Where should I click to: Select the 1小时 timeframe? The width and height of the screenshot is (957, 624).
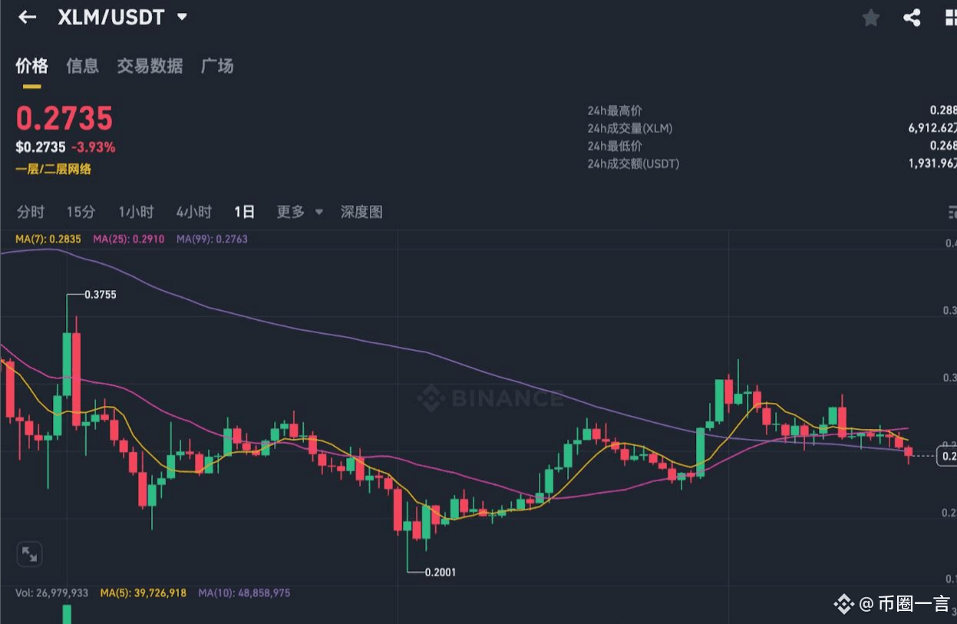136,212
